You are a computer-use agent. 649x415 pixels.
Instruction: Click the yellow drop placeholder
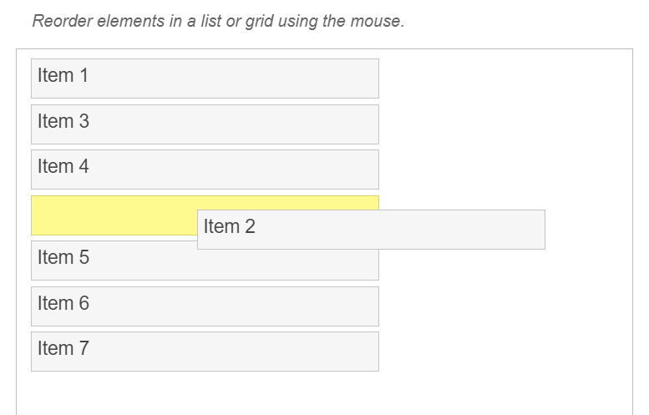click(113, 215)
